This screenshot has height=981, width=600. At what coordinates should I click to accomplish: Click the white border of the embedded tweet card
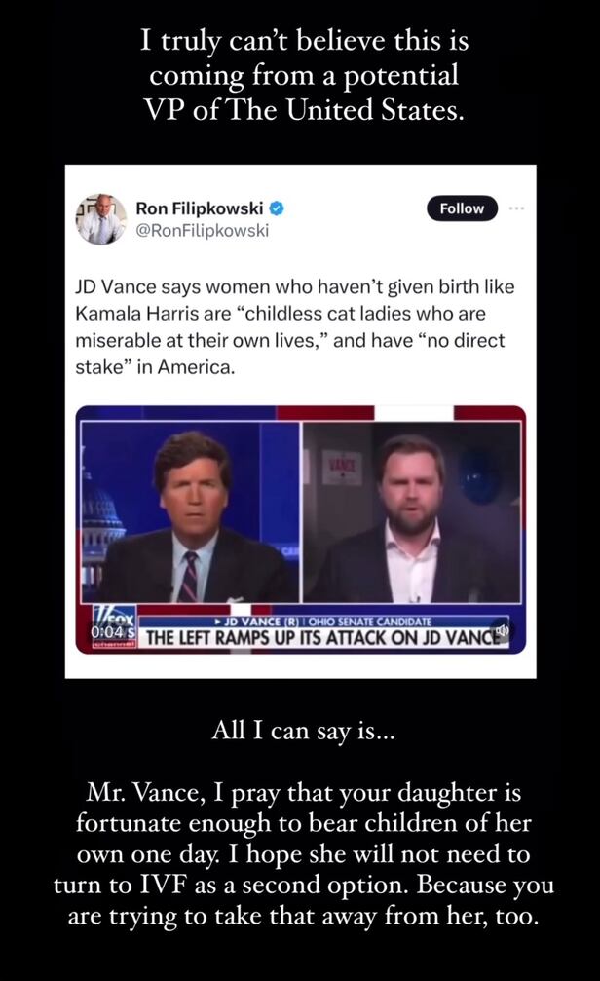[300, 667]
